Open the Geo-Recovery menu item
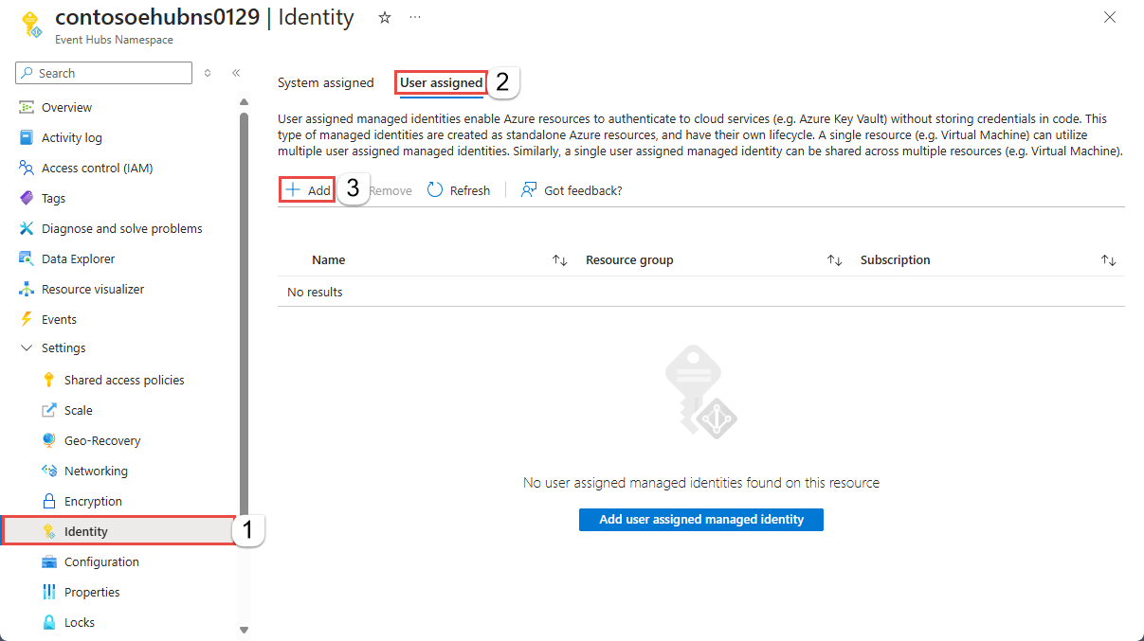Screen dimensions: 1144x641 coord(102,440)
